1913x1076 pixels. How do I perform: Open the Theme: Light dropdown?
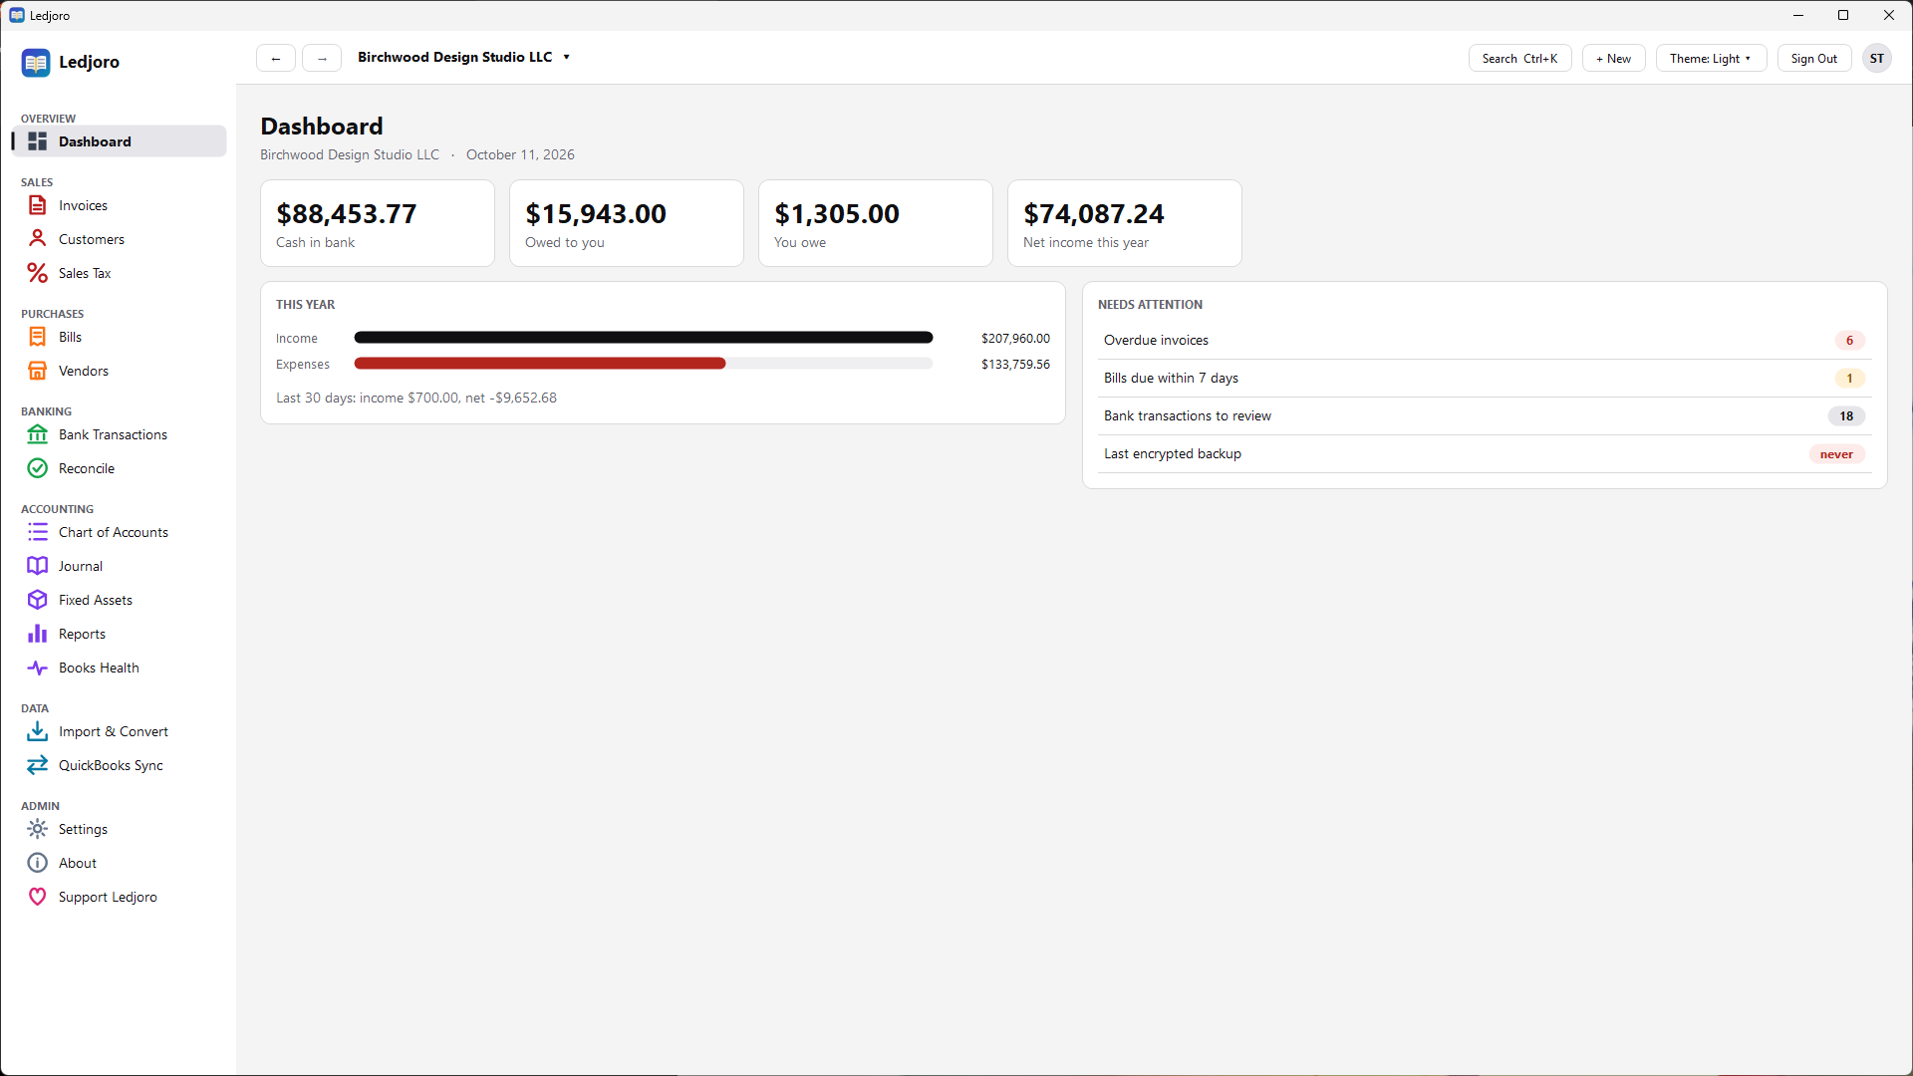click(1711, 59)
